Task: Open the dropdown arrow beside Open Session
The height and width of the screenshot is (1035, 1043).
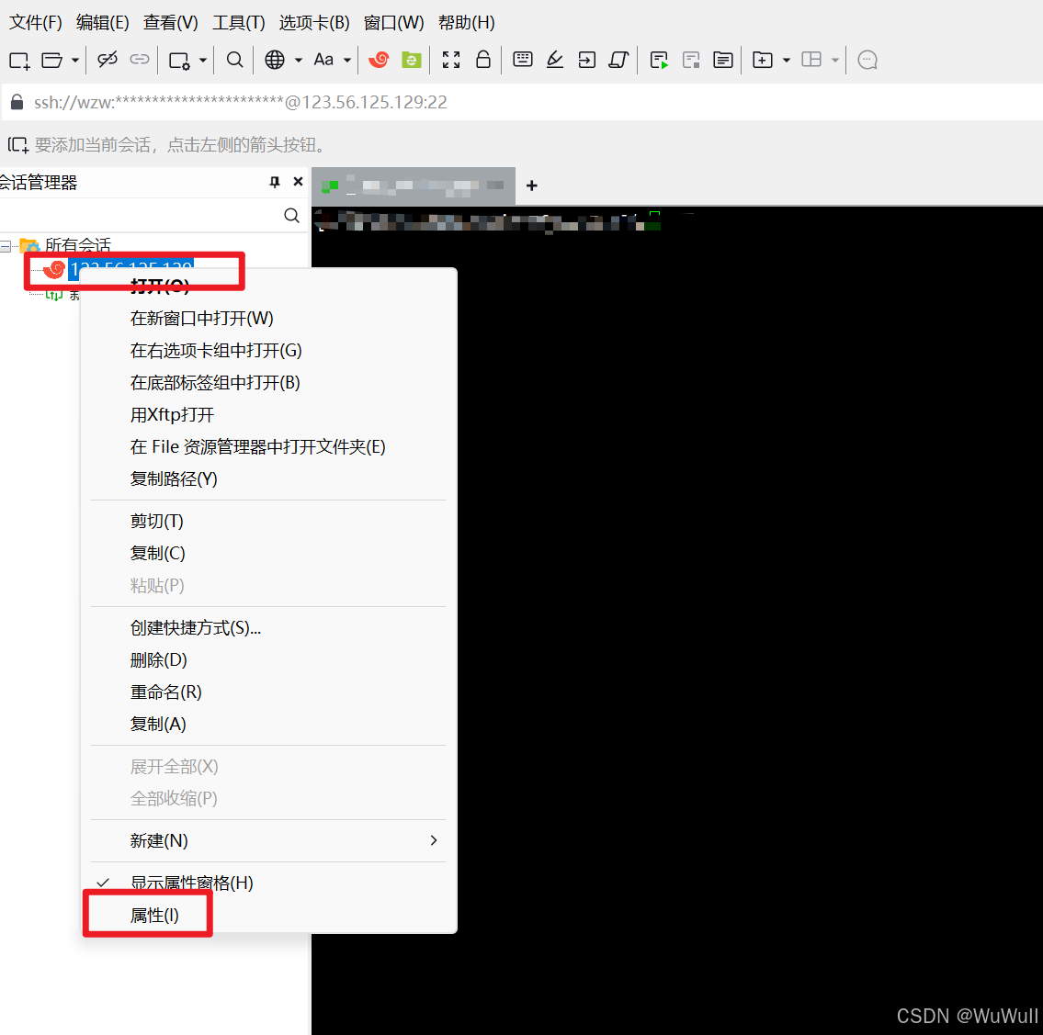Action: click(75, 61)
